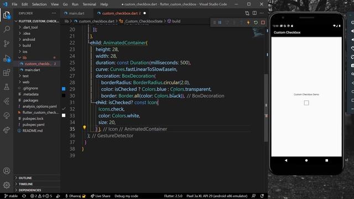The width and height of the screenshot is (354, 199).
Task: Open the blue color swatch on line 29
Action: [x=64, y=89]
